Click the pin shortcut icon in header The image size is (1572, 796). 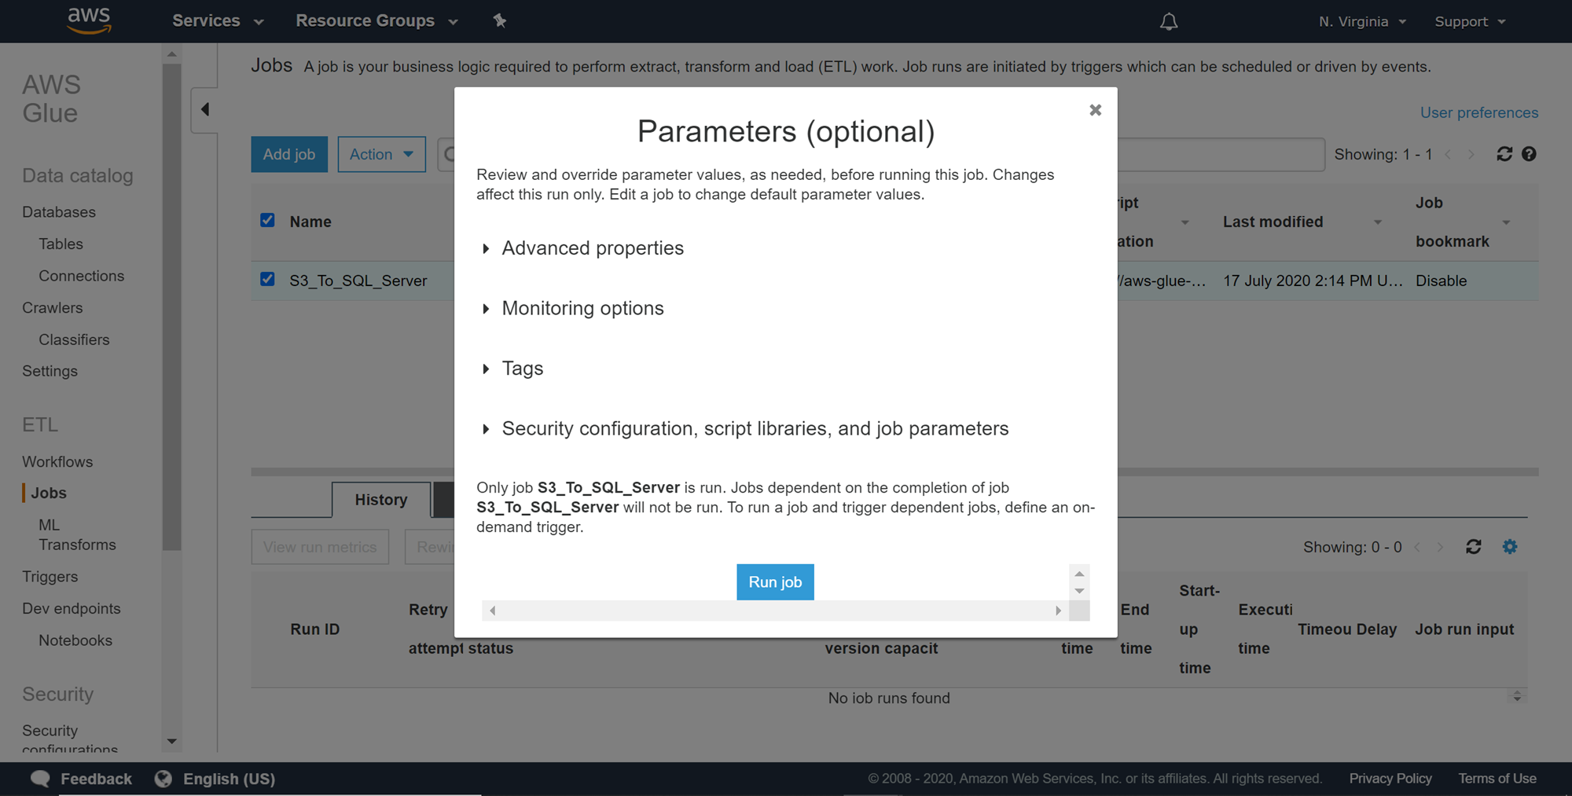tap(500, 21)
